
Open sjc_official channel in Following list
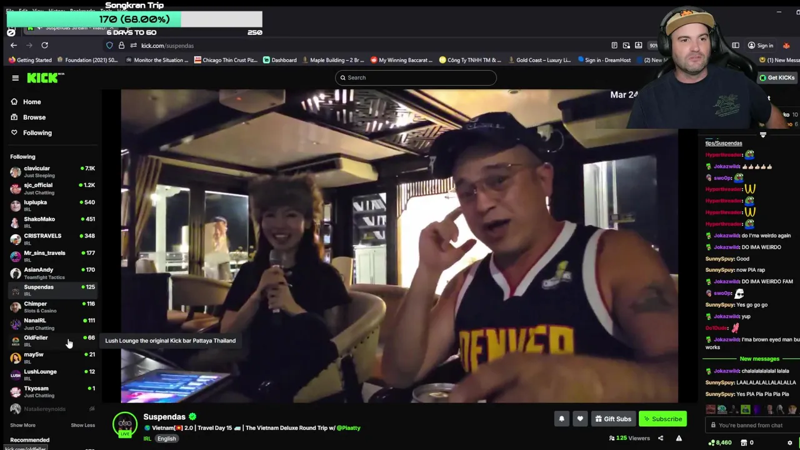point(52,189)
